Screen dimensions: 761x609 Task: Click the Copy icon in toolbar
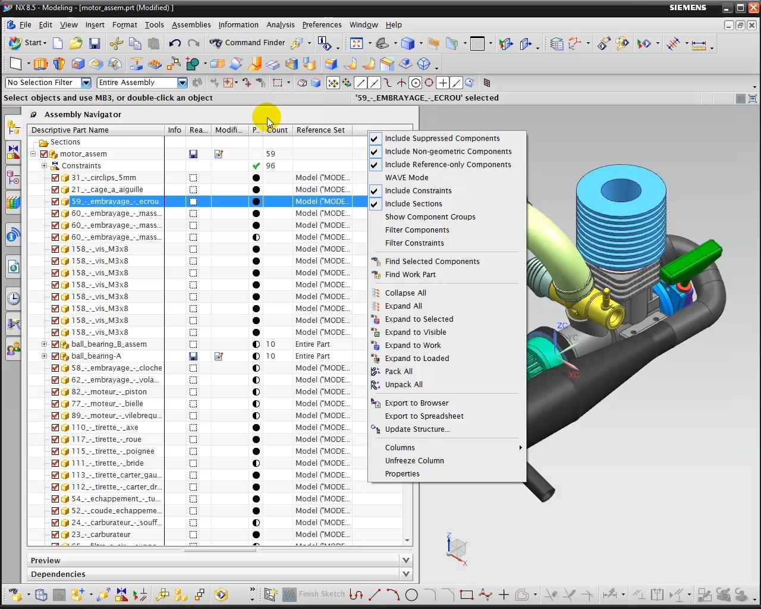click(x=135, y=43)
